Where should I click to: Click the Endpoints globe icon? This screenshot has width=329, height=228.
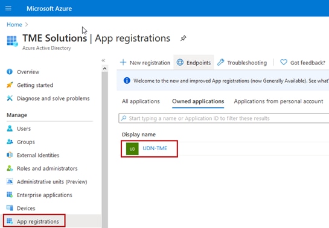pos(180,62)
